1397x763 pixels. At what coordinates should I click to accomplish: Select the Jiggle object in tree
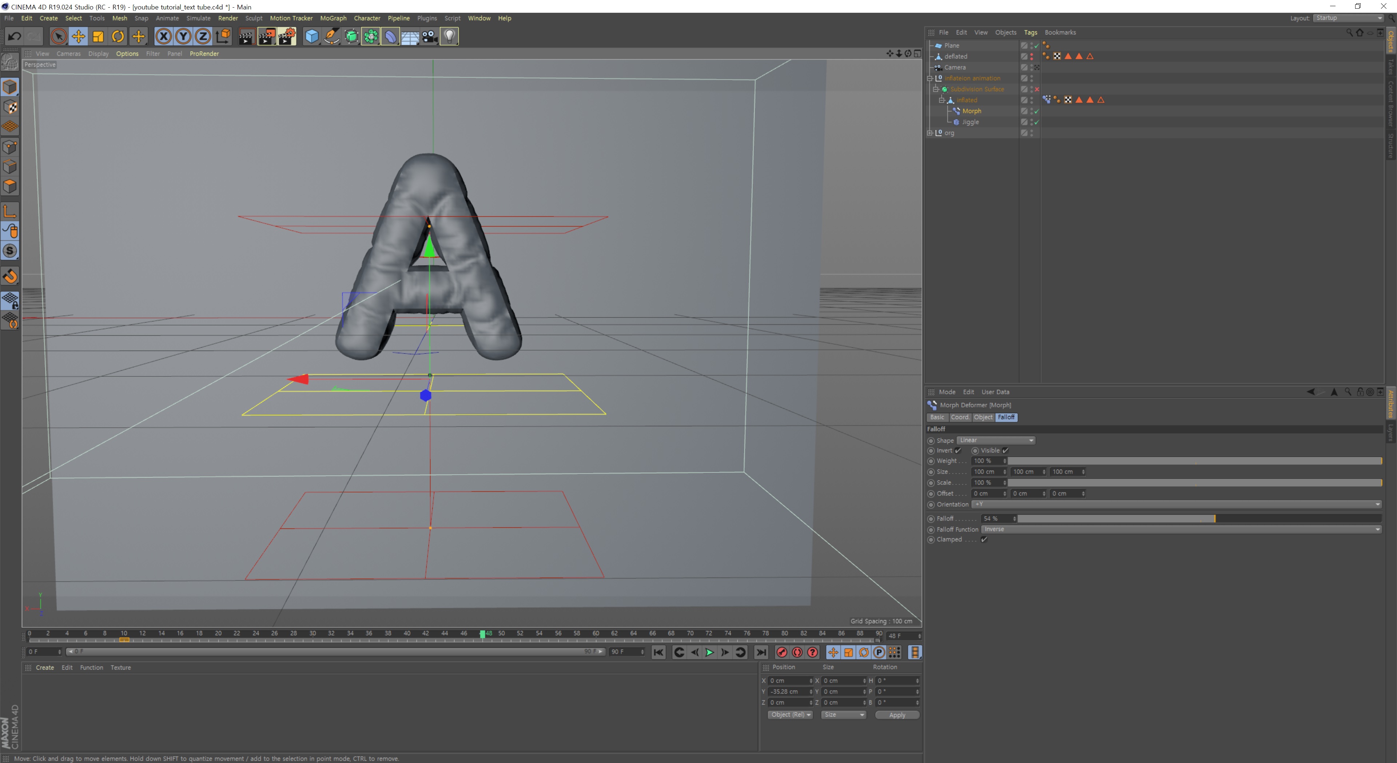970,122
